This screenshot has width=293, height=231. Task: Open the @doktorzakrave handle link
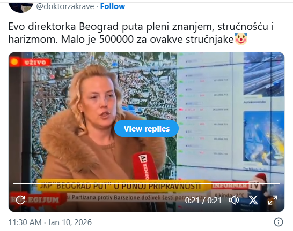[x=65, y=6]
